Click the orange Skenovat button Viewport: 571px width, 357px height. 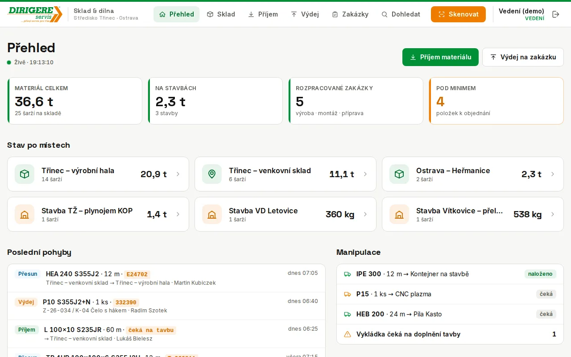tap(458, 14)
